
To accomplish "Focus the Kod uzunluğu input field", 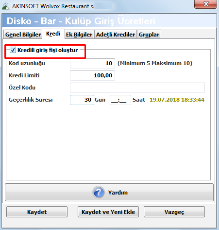I will (92, 63).
